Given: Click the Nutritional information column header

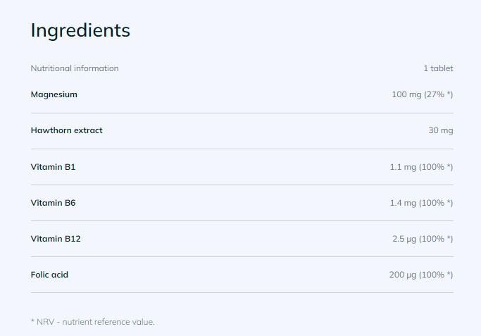Looking at the screenshot, I should [75, 68].
